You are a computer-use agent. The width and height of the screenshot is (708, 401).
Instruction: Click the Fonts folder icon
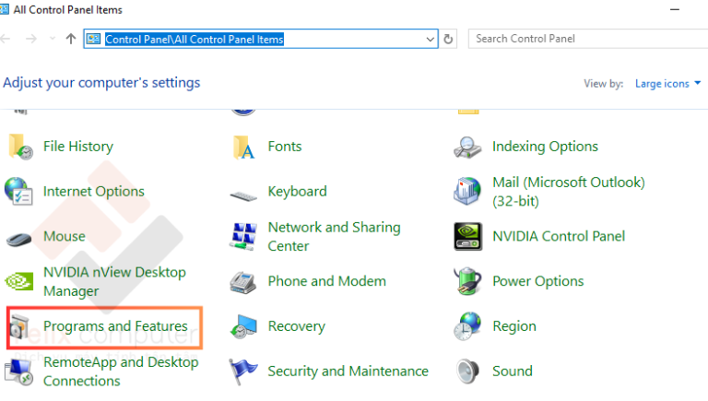point(243,147)
